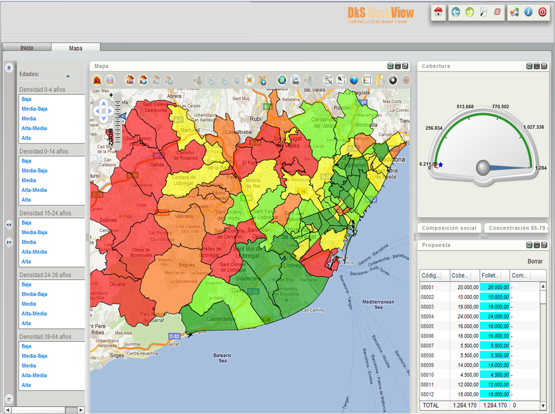555x414 pixels.
Task: Click the red power/logout icon
Action: coord(542,12)
